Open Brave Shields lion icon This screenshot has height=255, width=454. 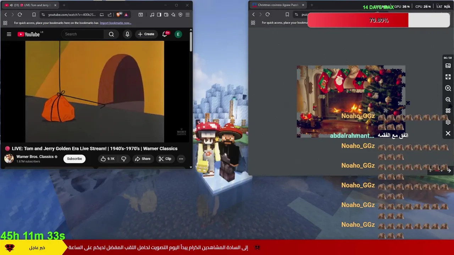point(118,15)
